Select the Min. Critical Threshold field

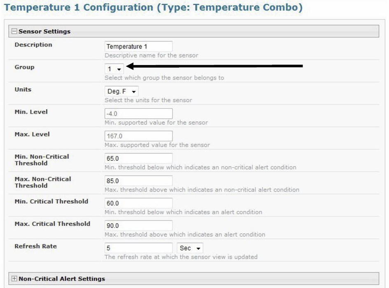tap(138, 203)
